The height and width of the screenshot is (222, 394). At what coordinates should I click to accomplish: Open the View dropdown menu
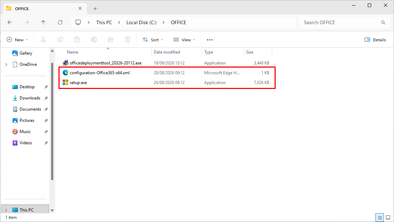pos(184,40)
